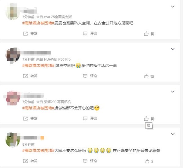Repost the HUAWEI P50 Pro post

coord(30,76)
